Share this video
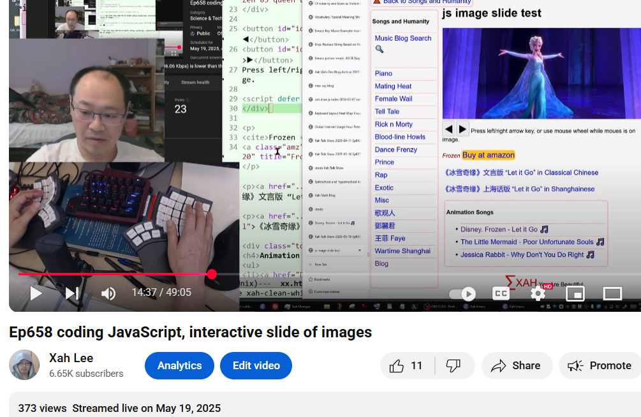The image size is (641, 417). pos(517,365)
